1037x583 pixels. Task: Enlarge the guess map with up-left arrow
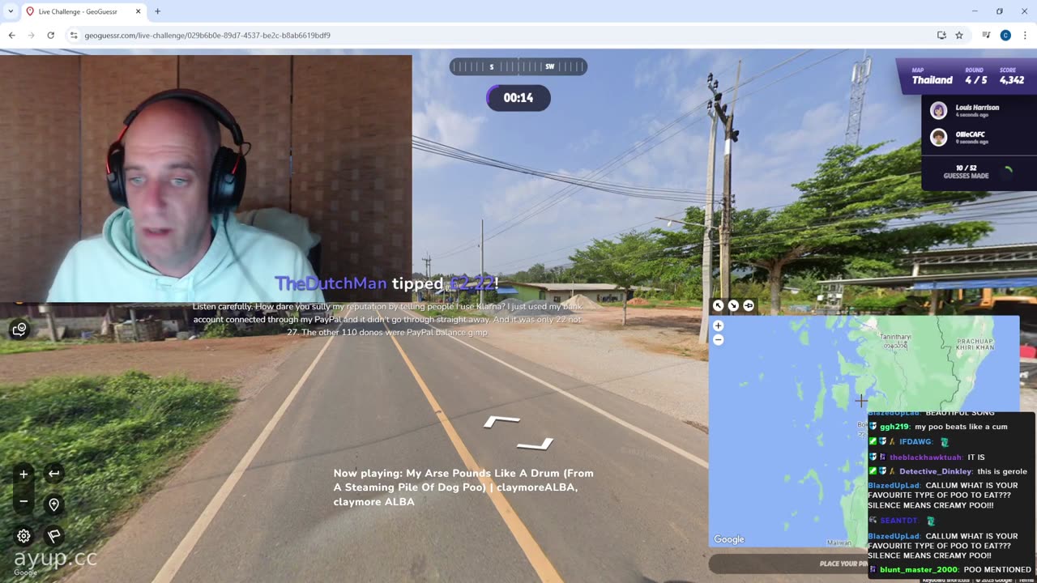(x=718, y=305)
